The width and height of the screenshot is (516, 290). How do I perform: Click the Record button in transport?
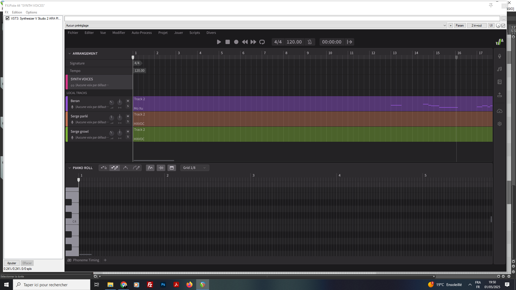[236, 42]
